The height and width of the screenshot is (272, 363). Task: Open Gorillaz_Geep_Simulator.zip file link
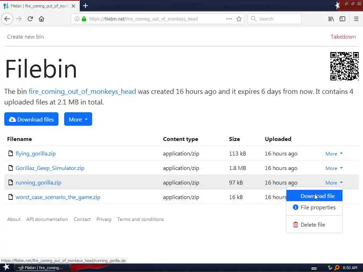(x=50, y=168)
